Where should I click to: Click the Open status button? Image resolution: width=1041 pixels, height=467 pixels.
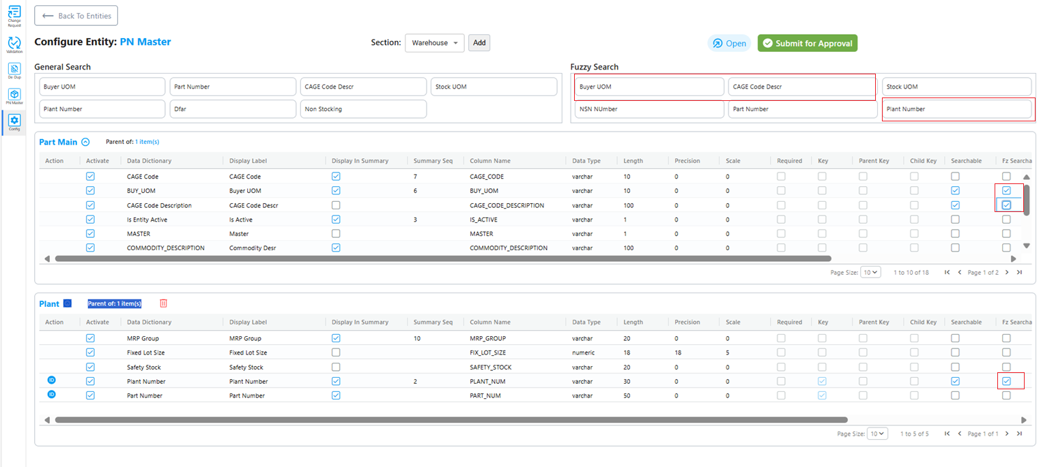point(729,43)
